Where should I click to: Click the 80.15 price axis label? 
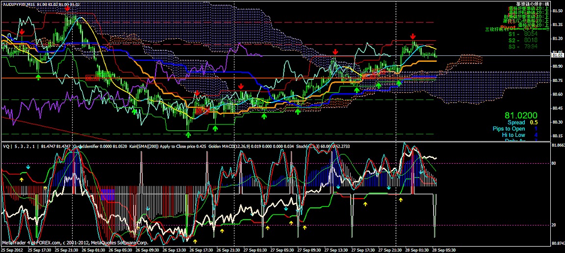click(558, 135)
